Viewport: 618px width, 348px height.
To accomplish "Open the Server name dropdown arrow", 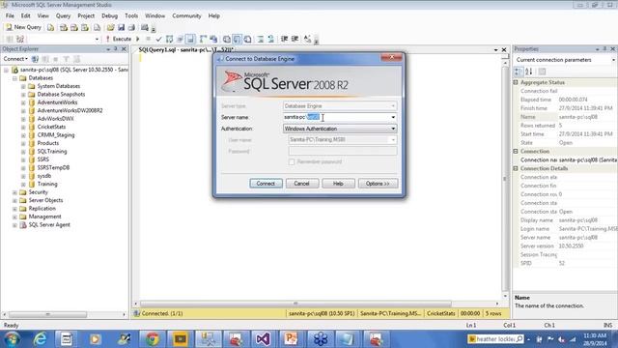I will (393, 117).
